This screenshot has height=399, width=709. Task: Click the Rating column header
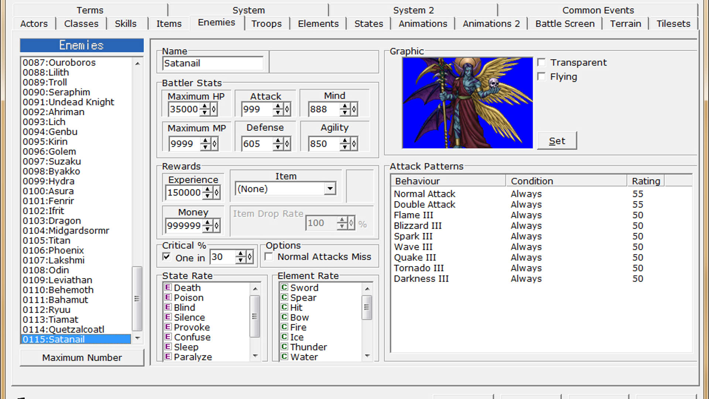tap(645, 181)
